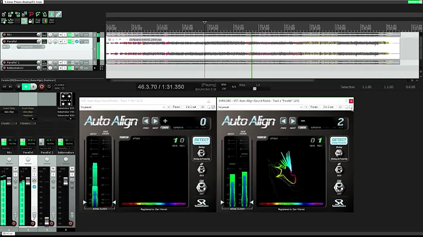Arm the Mix track for recording
Viewport: 423px width, 237px height.
point(4,35)
